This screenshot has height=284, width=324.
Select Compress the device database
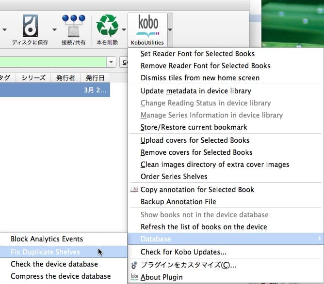coord(61,276)
